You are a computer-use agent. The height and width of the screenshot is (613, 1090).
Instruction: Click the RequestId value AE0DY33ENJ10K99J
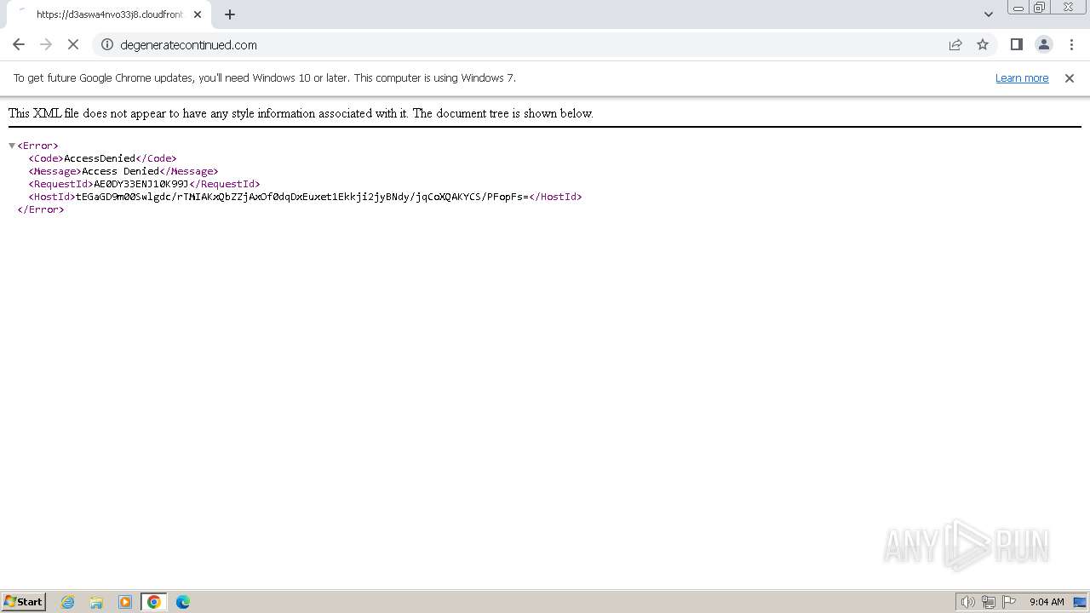tap(141, 184)
